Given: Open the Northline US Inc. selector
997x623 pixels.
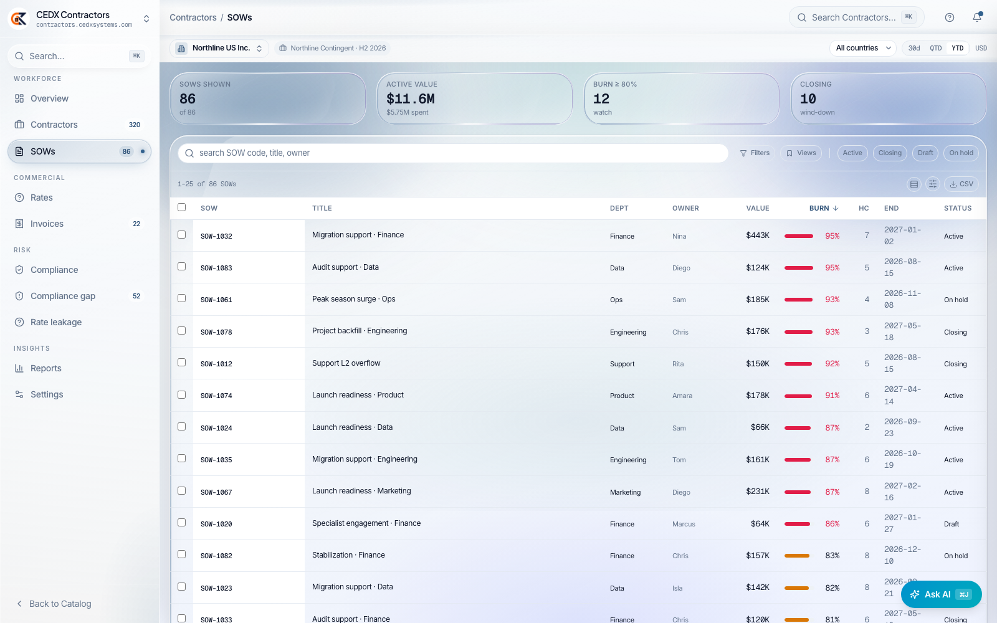Looking at the screenshot, I should coord(219,48).
